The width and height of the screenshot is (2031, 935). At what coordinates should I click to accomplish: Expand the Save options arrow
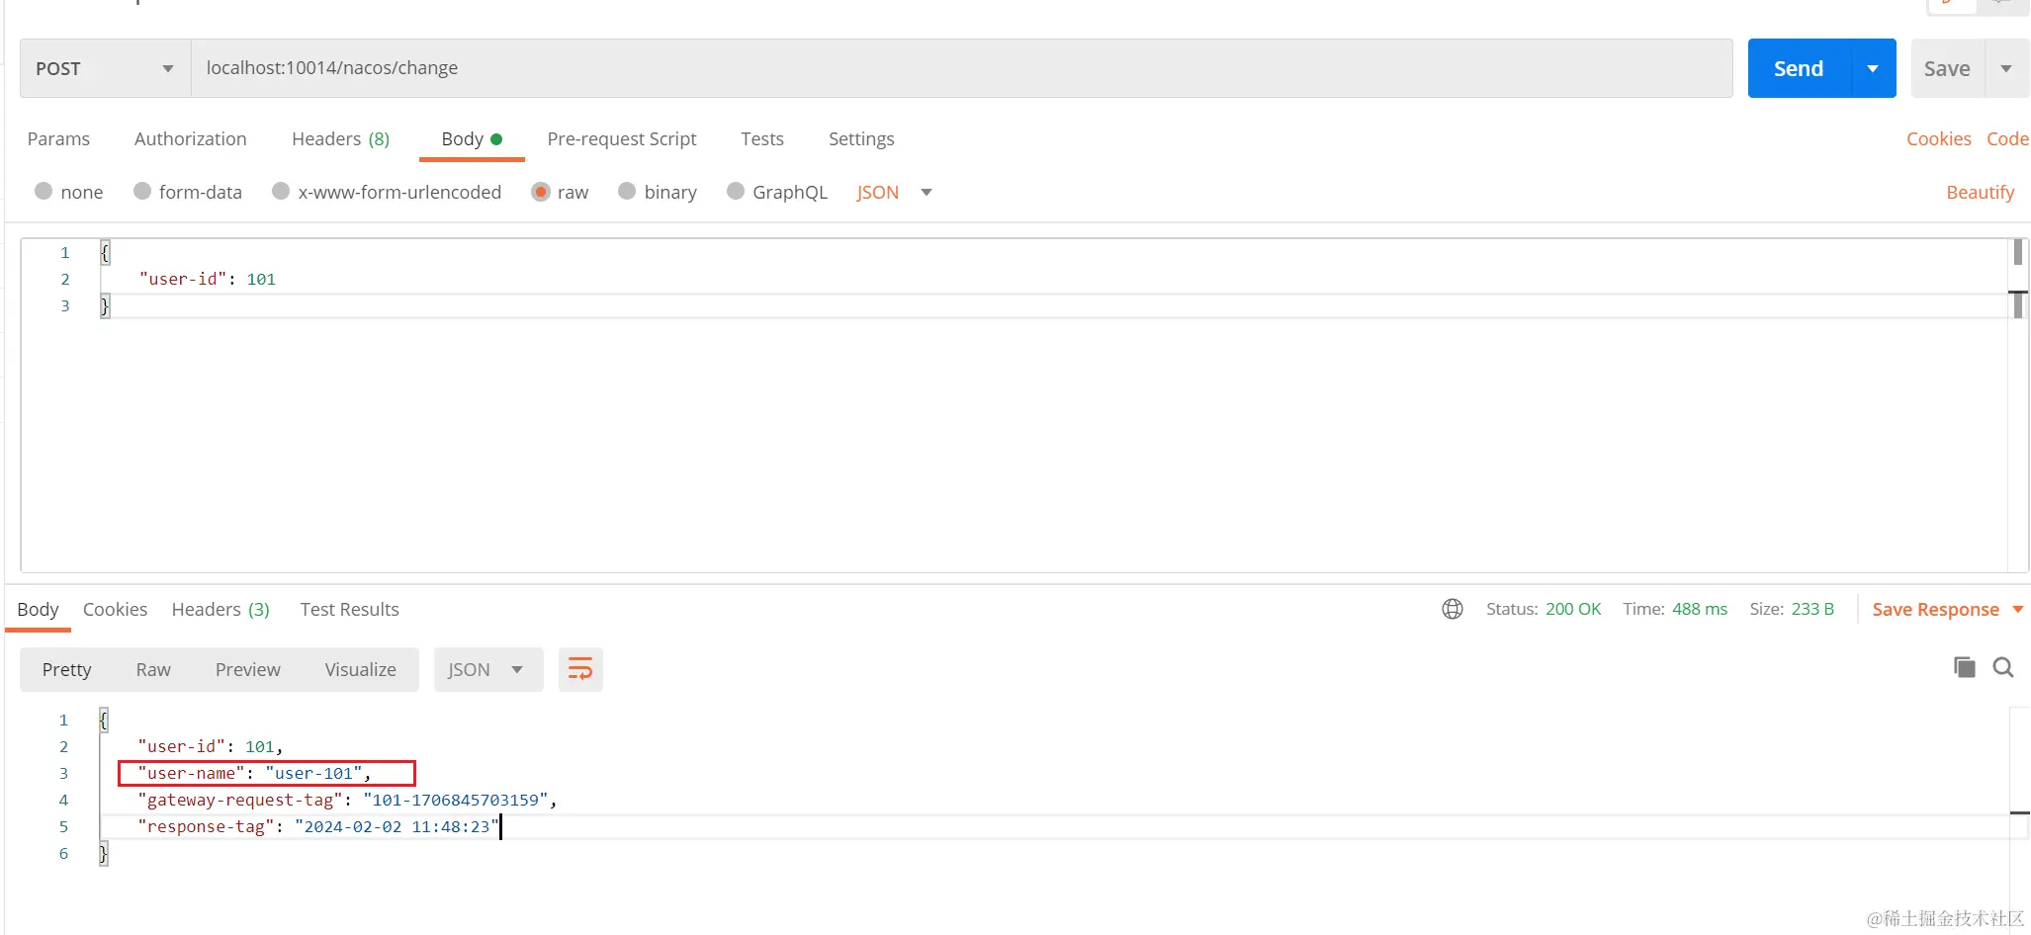click(2007, 68)
